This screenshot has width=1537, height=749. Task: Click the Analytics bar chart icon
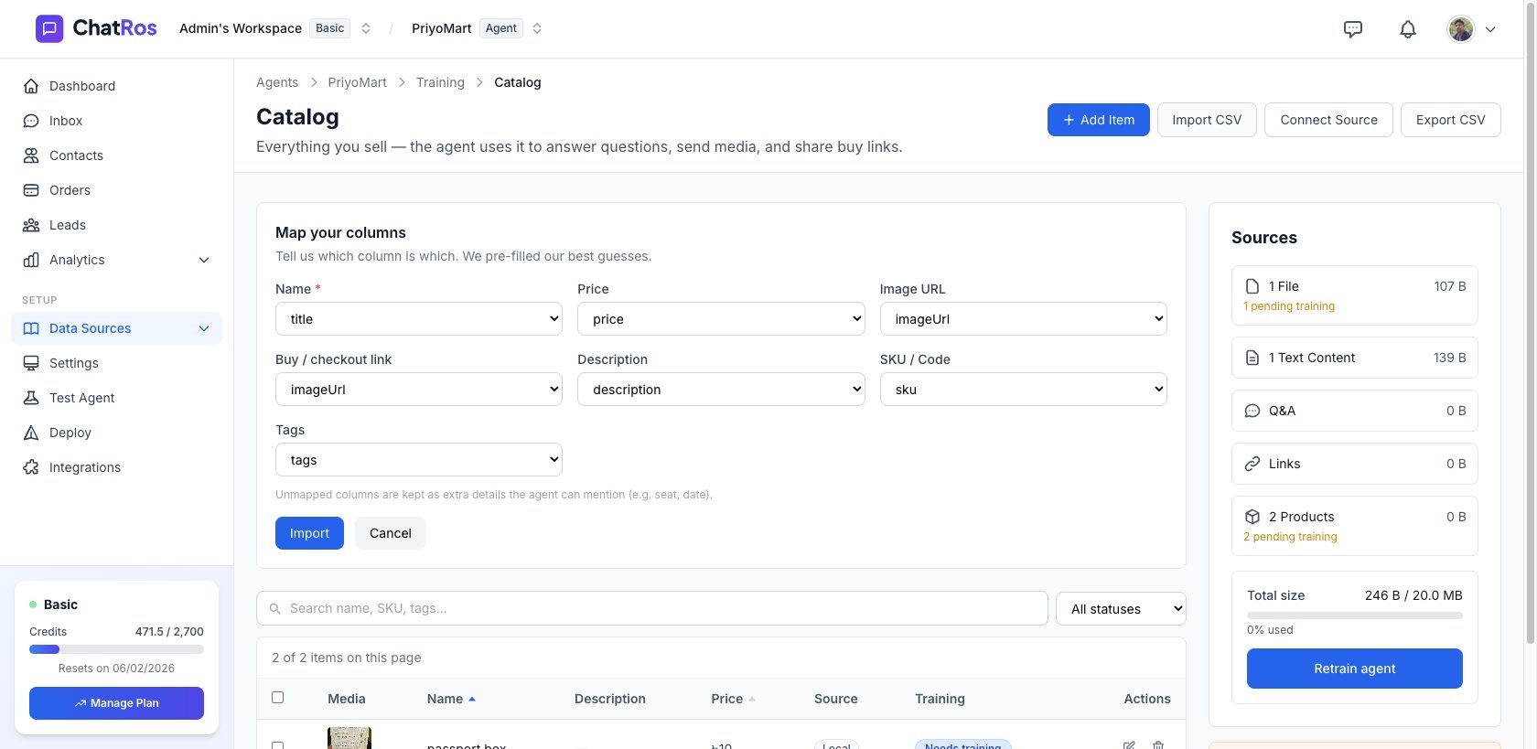tap(31, 260)
